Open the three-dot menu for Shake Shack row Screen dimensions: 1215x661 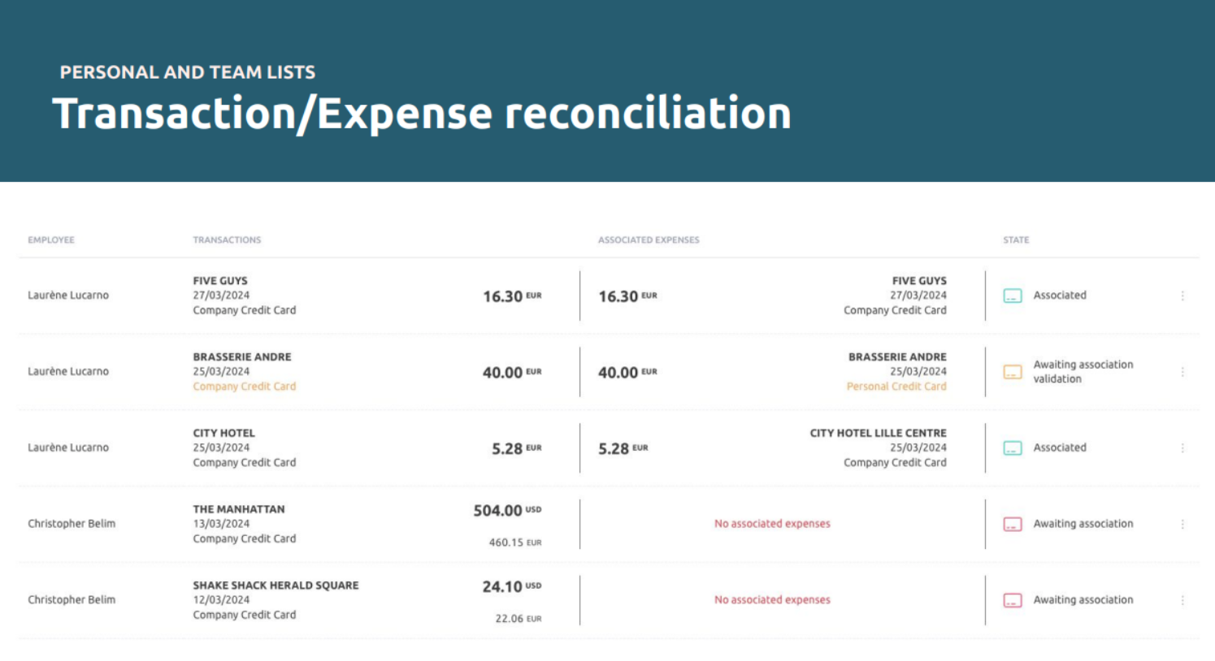click(x=1182, y=601)
